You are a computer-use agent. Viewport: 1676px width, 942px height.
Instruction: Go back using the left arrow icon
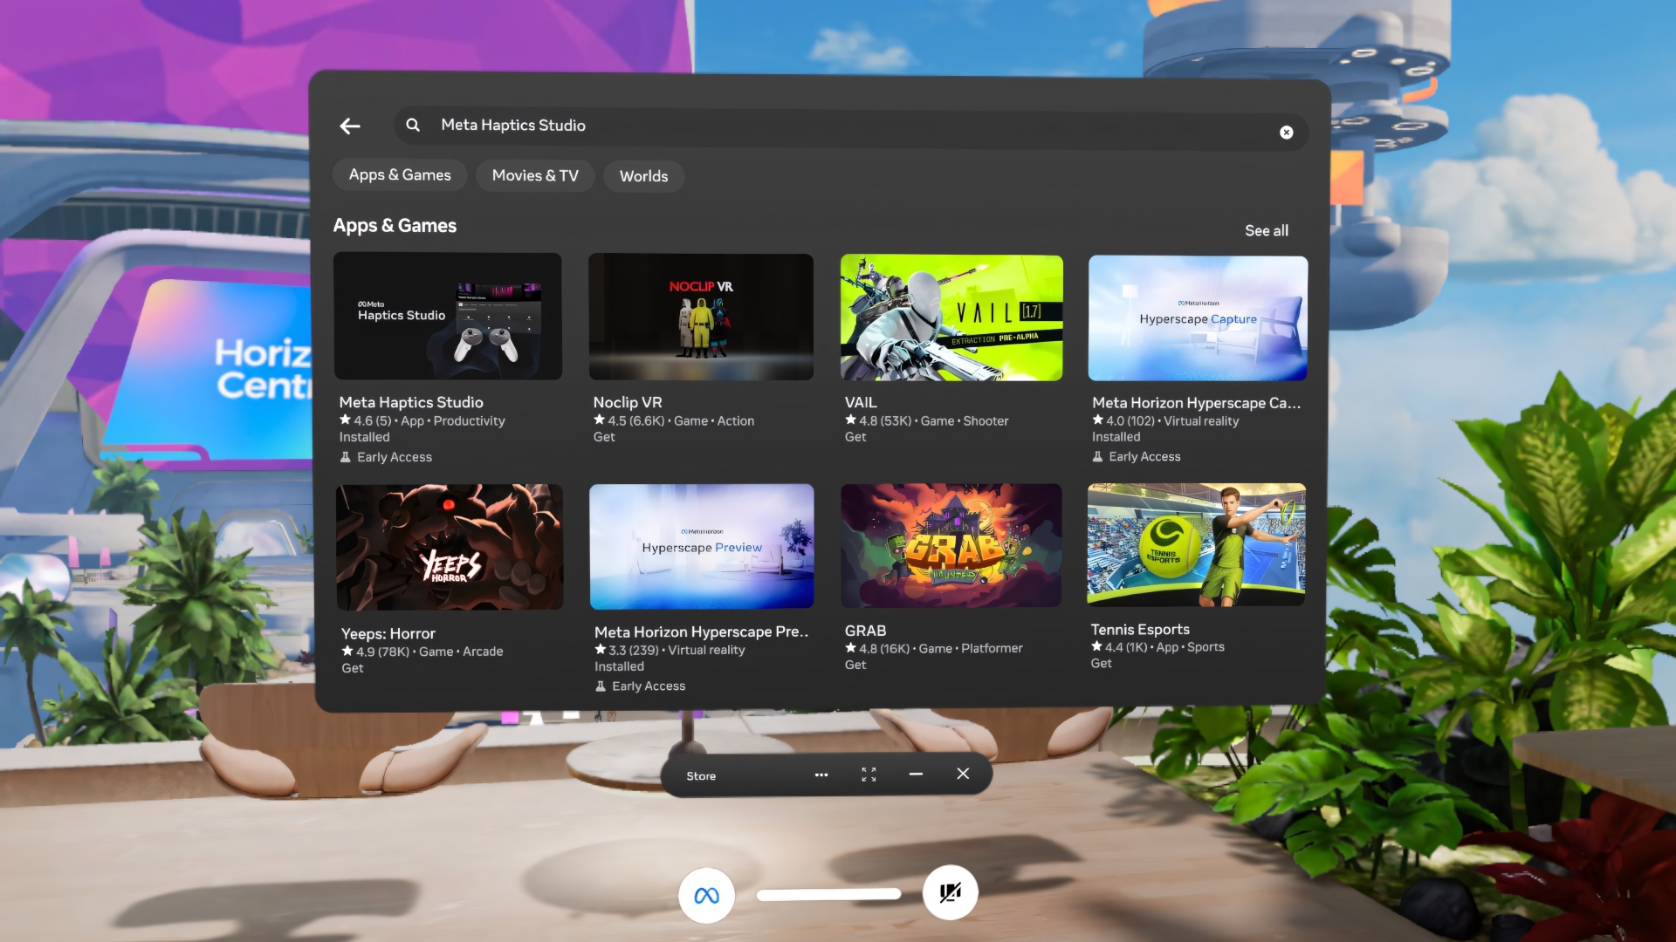click(x=350, y=126)
